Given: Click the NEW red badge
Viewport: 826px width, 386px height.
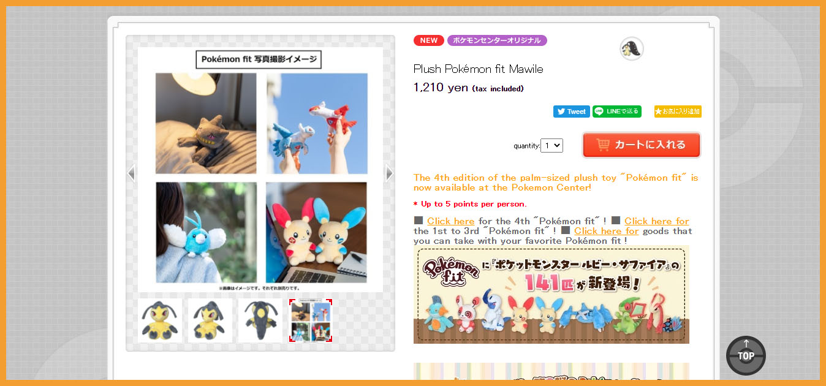Looking at the screenshot, I should click(x=429, y=40).
